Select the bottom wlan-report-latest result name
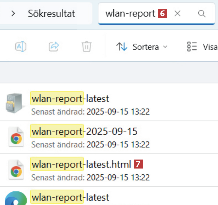 pos(70,197)
